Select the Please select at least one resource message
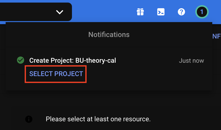 (98, 119)
